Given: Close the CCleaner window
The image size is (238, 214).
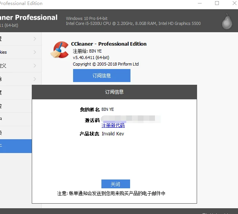Looking at the screenshot, I should [x=235, y=3].
